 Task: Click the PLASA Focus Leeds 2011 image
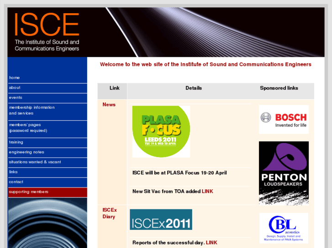[x=161, y=132]
